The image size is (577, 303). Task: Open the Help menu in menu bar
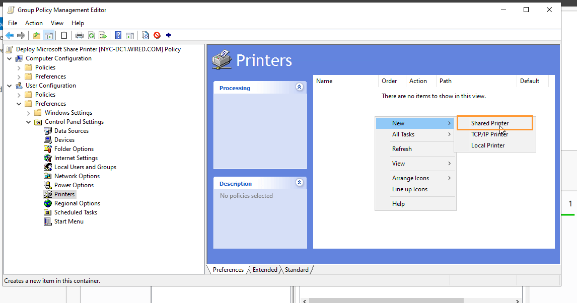tap(78, 23)
